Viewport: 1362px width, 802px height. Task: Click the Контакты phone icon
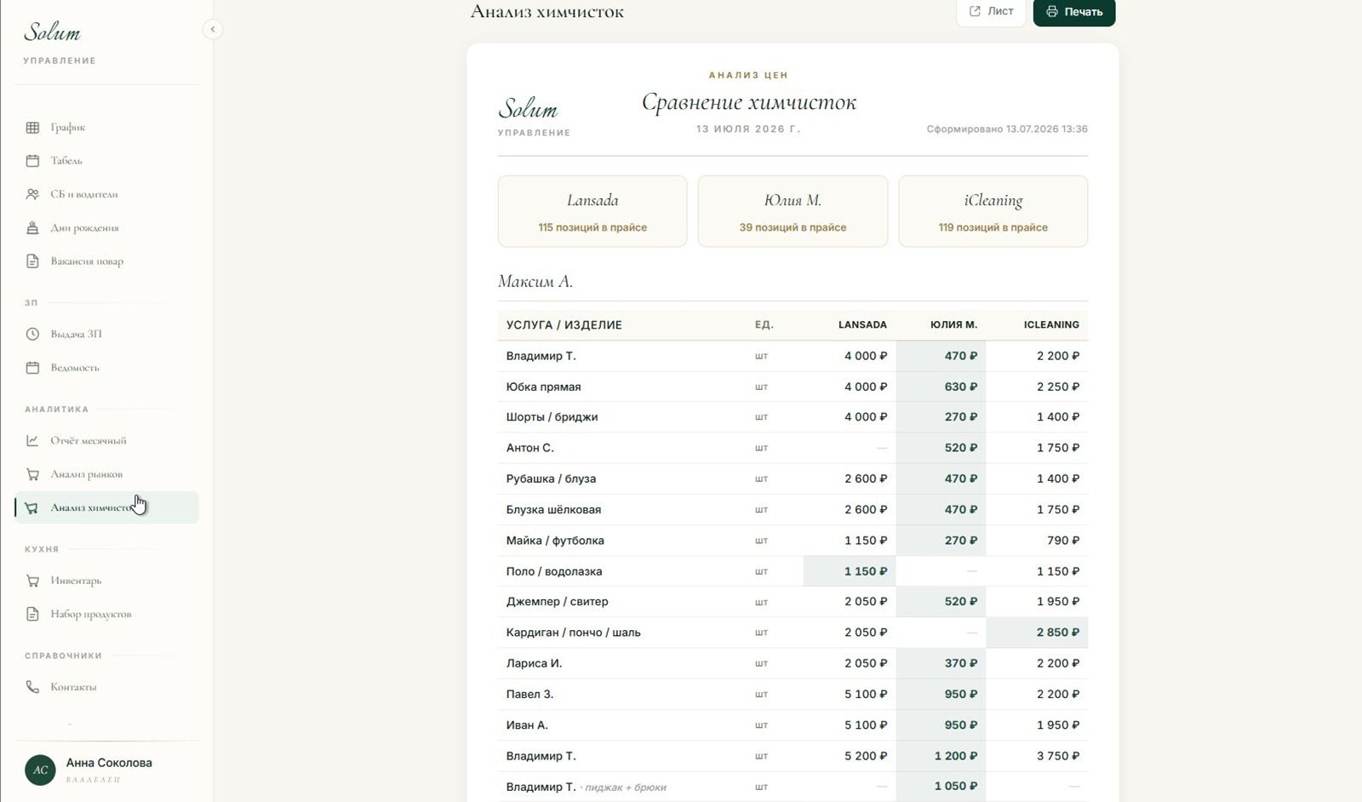click(32, 687)
